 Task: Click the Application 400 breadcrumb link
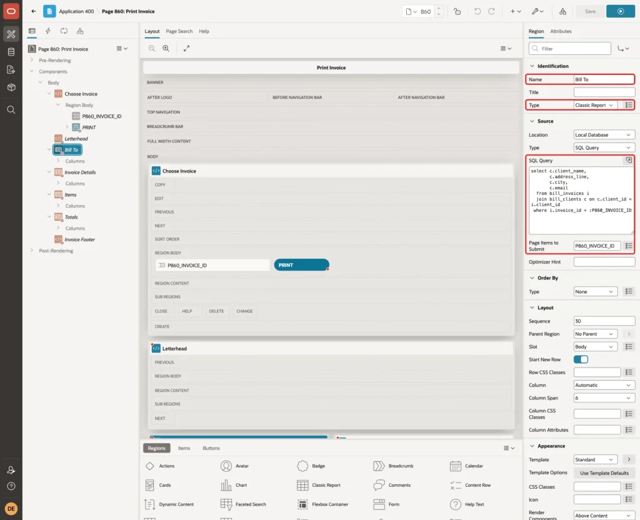(x=76, y=11)
